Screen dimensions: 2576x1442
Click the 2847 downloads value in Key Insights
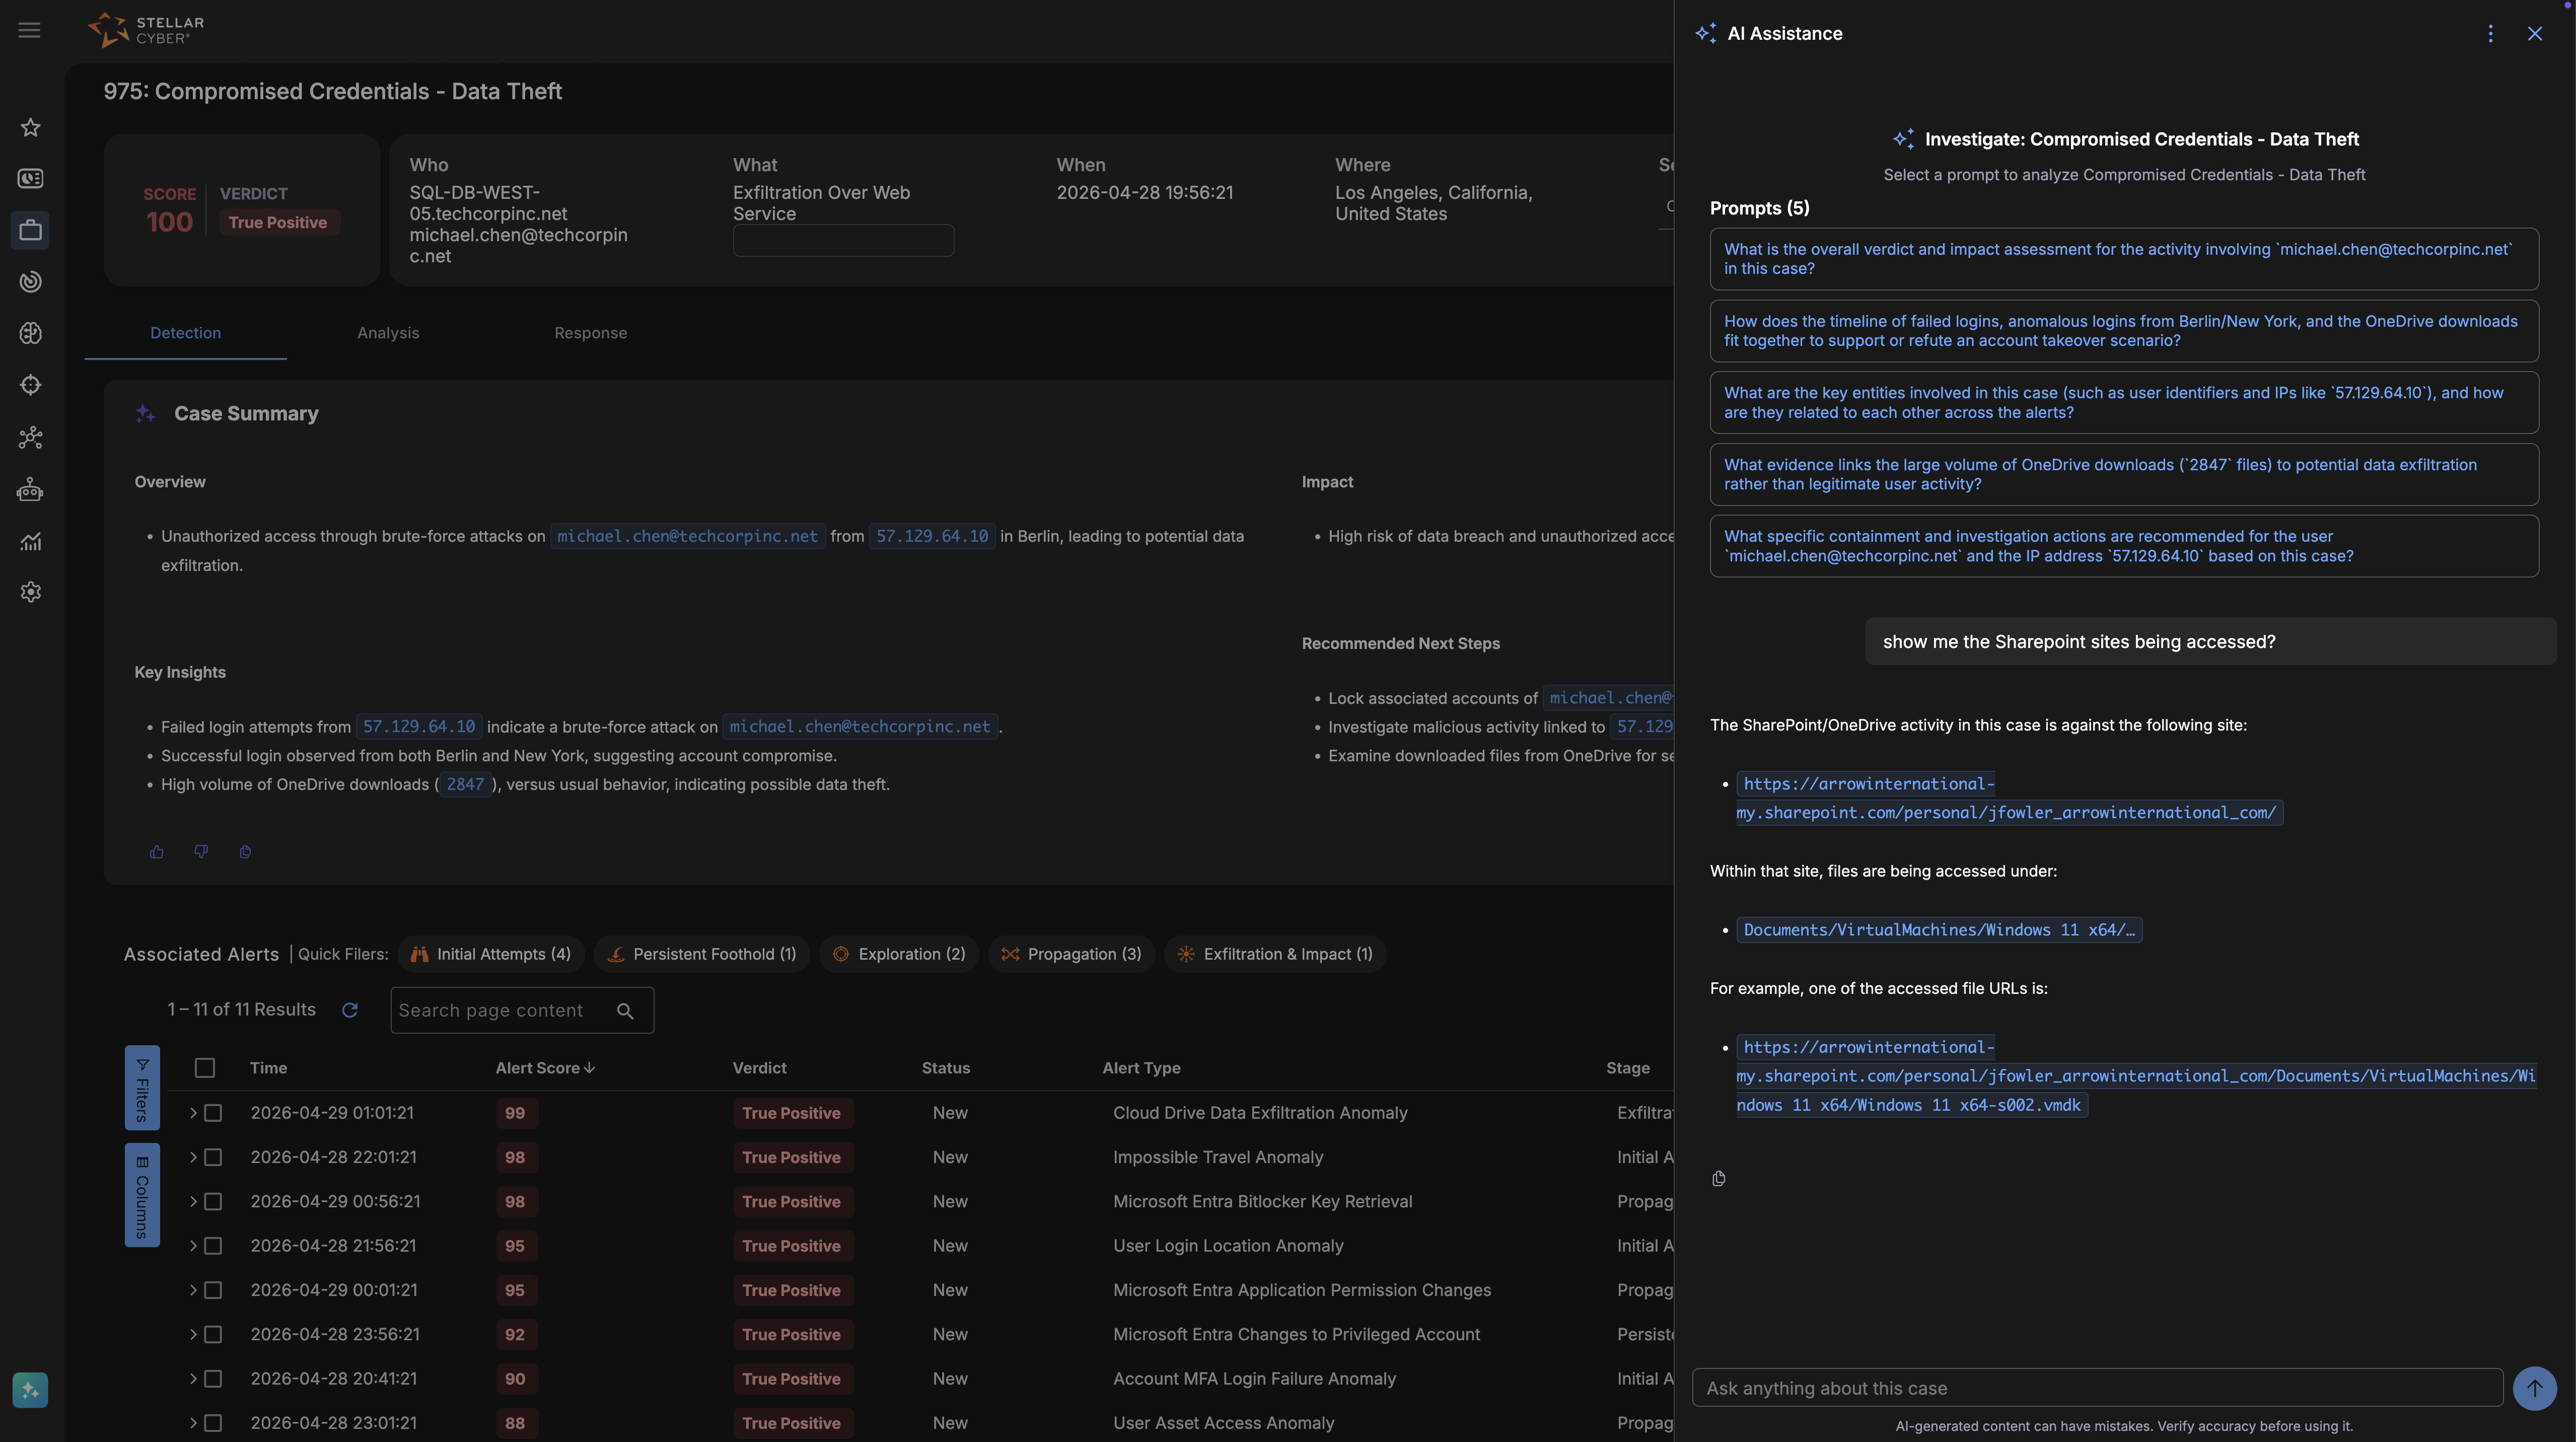(465, 785)
